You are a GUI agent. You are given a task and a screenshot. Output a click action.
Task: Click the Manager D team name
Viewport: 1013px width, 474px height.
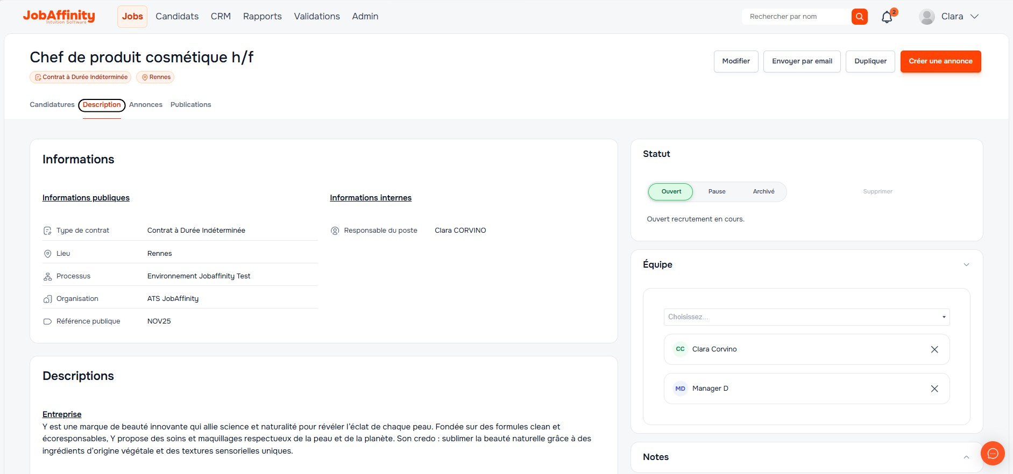(710, 389)
